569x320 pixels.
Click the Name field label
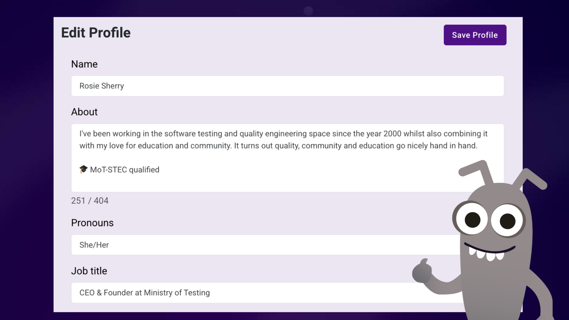click(84, 64)
